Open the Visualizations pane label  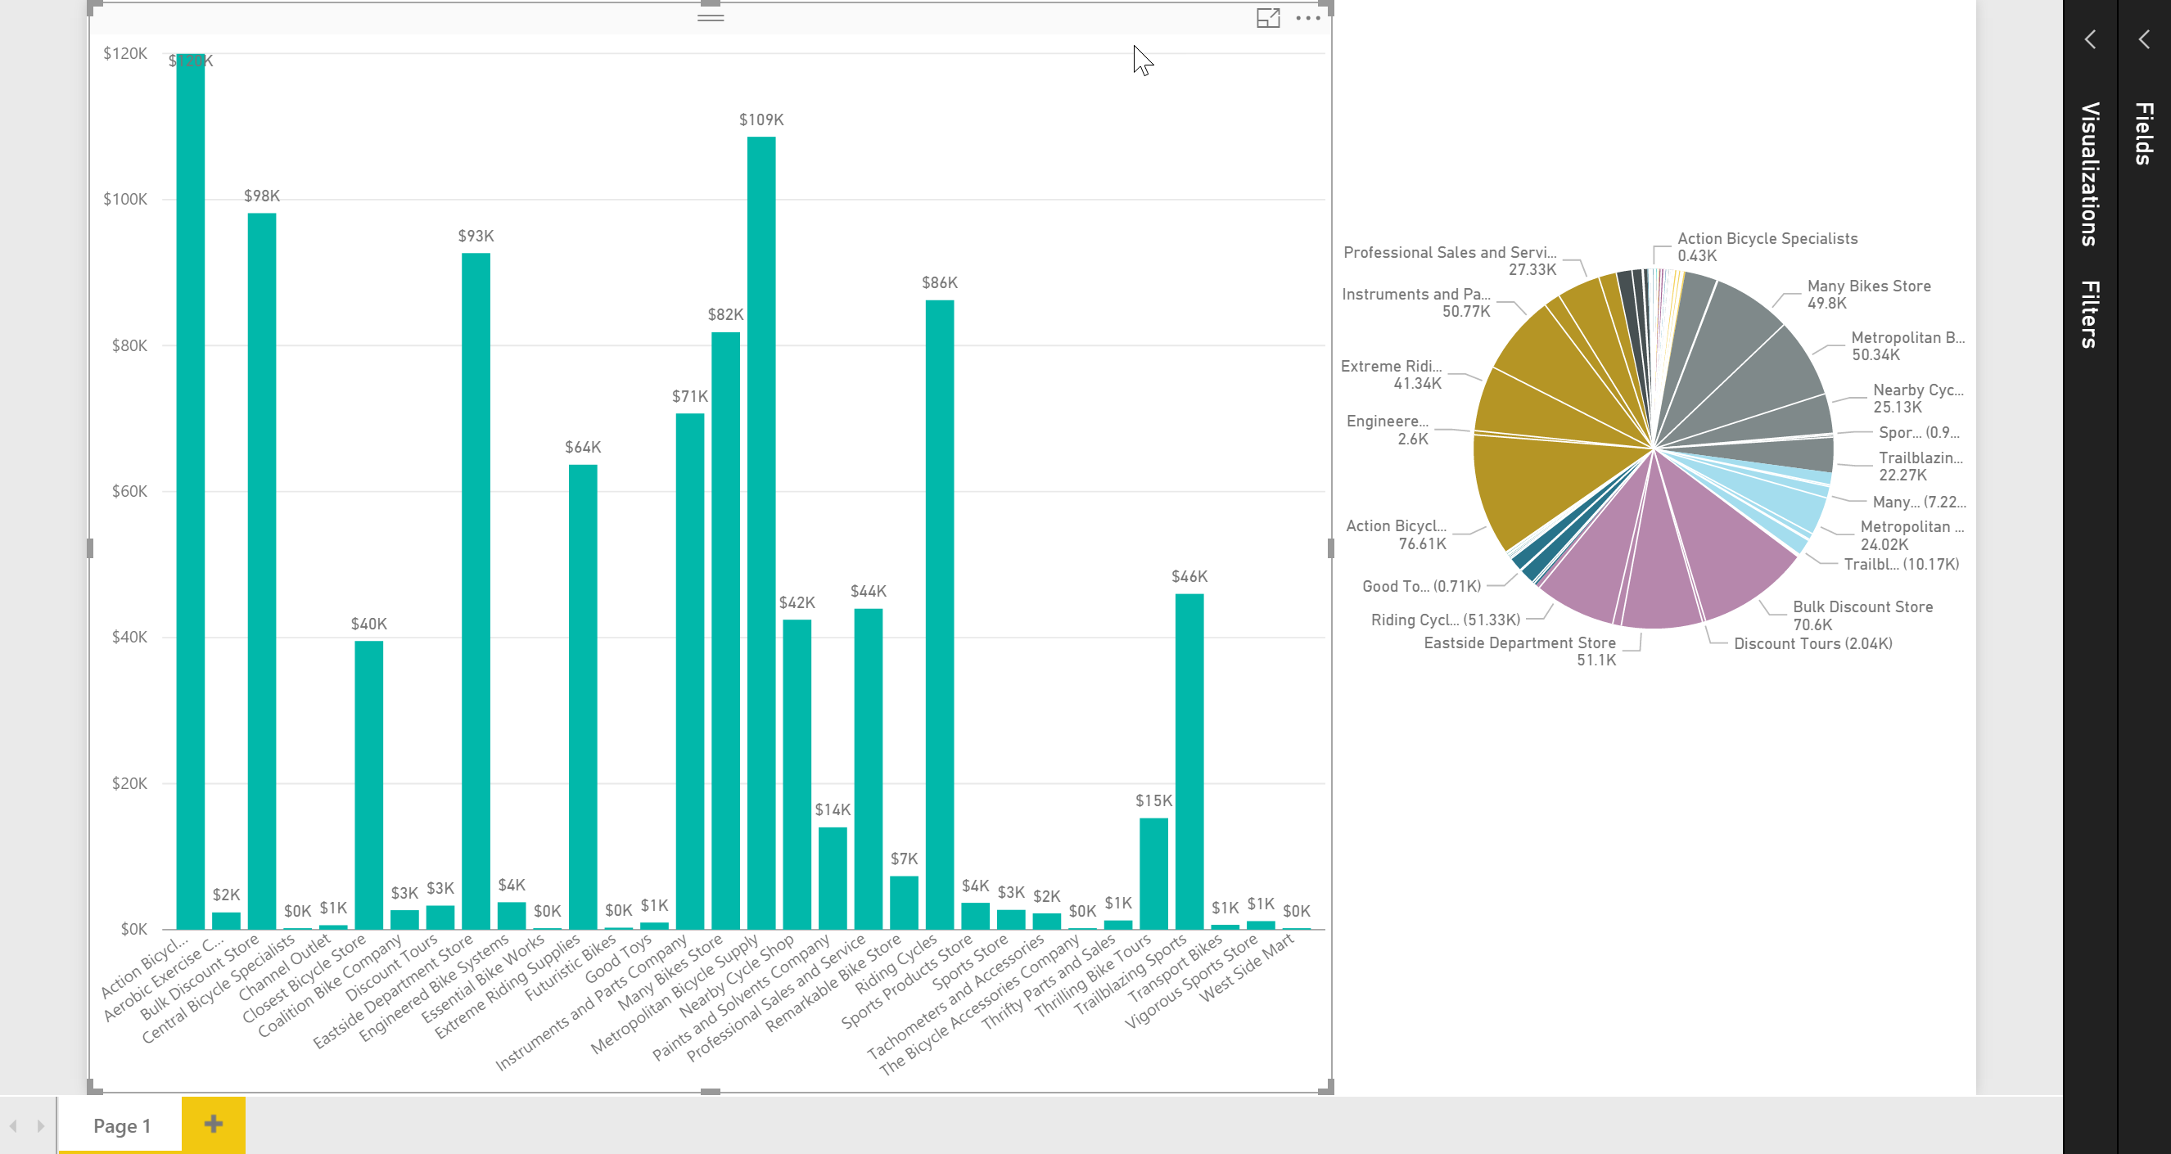pos(2089,174)
